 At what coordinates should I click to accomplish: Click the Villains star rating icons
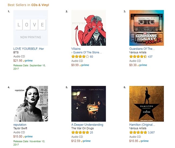pos(80,57)
